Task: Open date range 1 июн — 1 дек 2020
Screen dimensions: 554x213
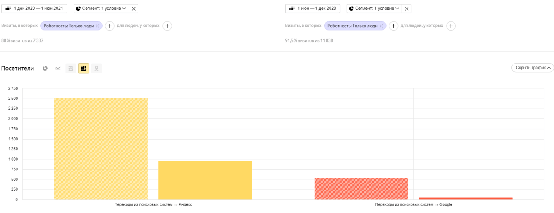Action: [313, 9]
